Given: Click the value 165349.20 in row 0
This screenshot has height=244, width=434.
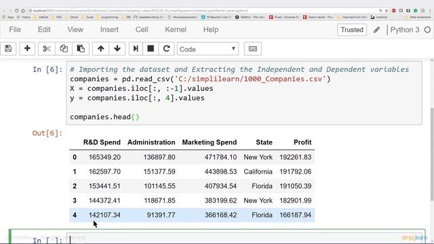Looking at the screenshot, I should point(104,157).
